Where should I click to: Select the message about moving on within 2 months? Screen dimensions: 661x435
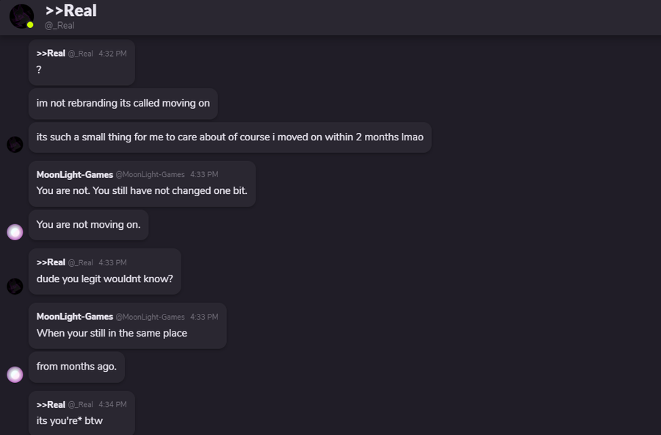pos(230,137)
